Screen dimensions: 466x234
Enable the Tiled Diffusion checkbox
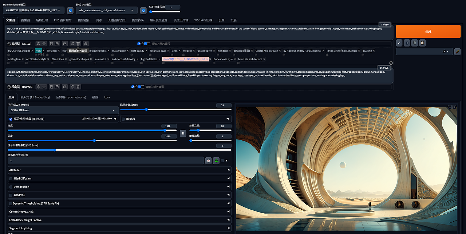pyautogui.click(x=11, y=178)
